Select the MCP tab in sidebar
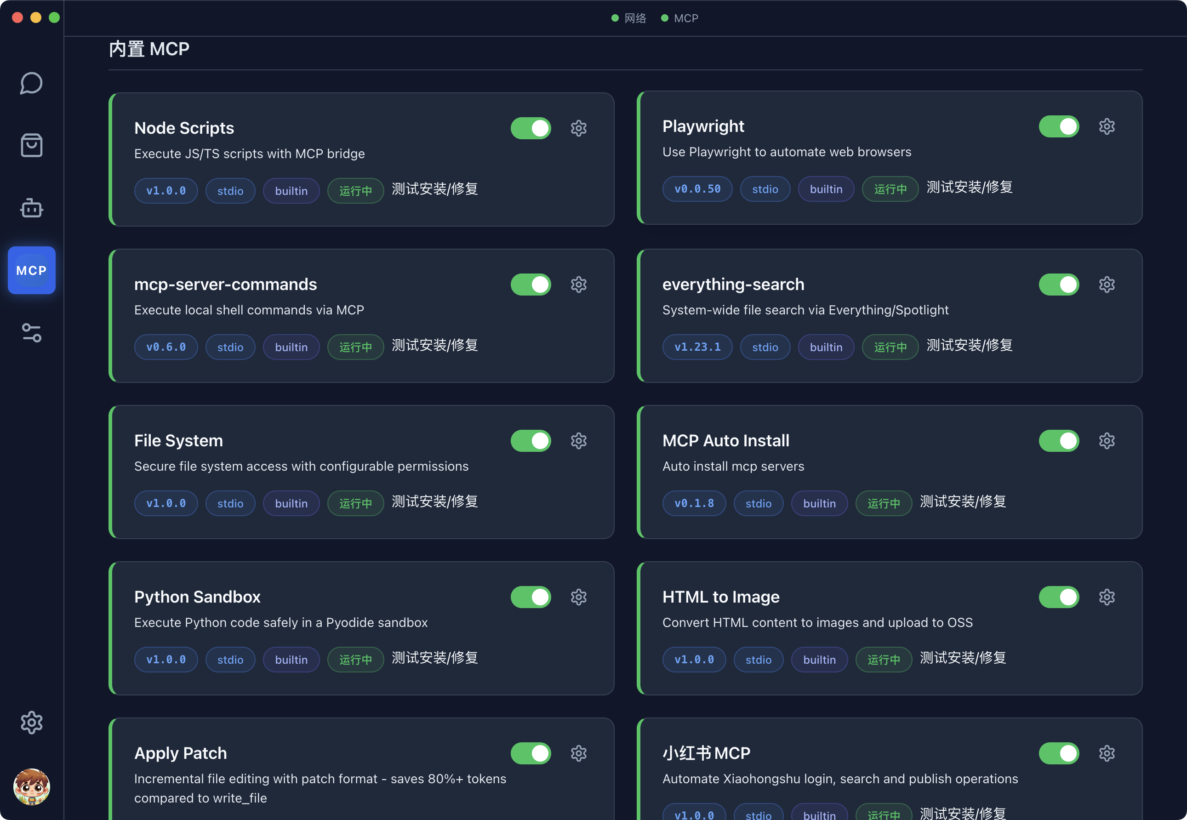This screenshot has width=1187, height=820. point(31,270)
